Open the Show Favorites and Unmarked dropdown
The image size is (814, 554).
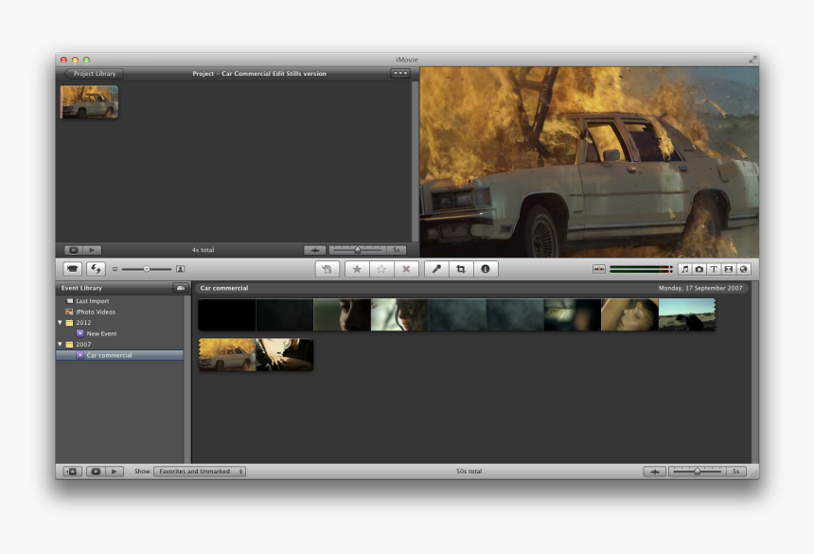[199, 470]
